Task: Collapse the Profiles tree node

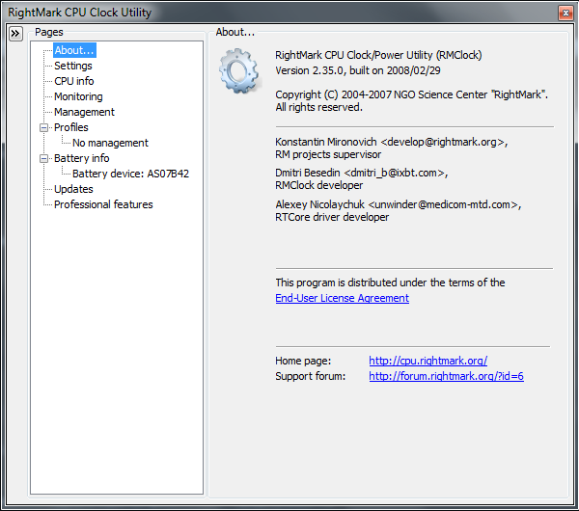Action: tap(44, 127)
